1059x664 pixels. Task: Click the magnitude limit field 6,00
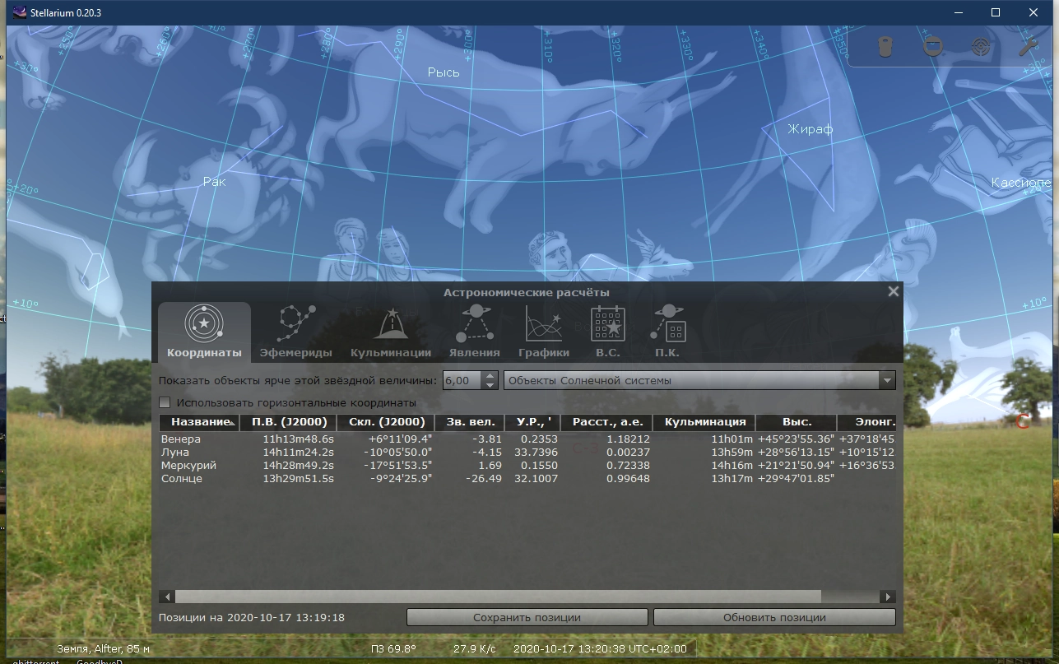[462, 380]
